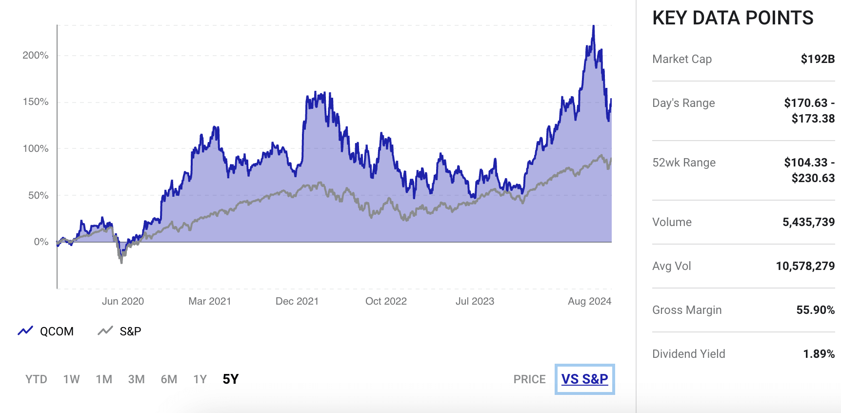
Task: Select the 1Y timeframe button
Action: [200, 379]
